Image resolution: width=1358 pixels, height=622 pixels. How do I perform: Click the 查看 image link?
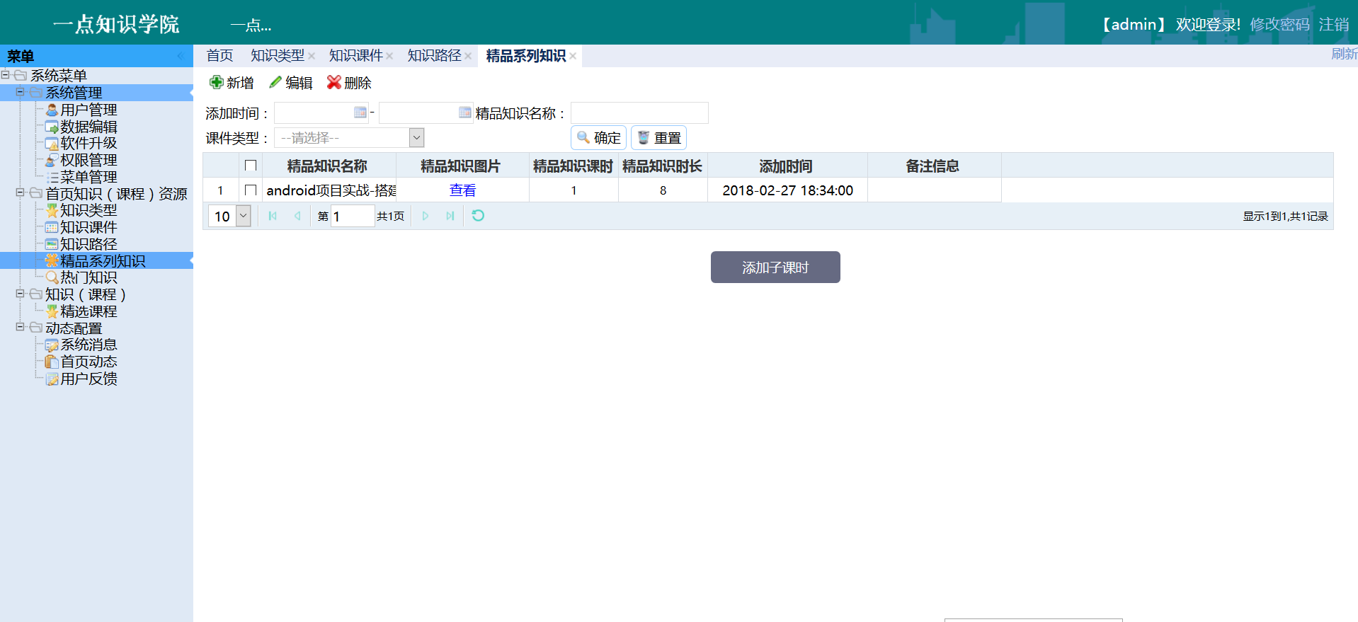(462, 190)
